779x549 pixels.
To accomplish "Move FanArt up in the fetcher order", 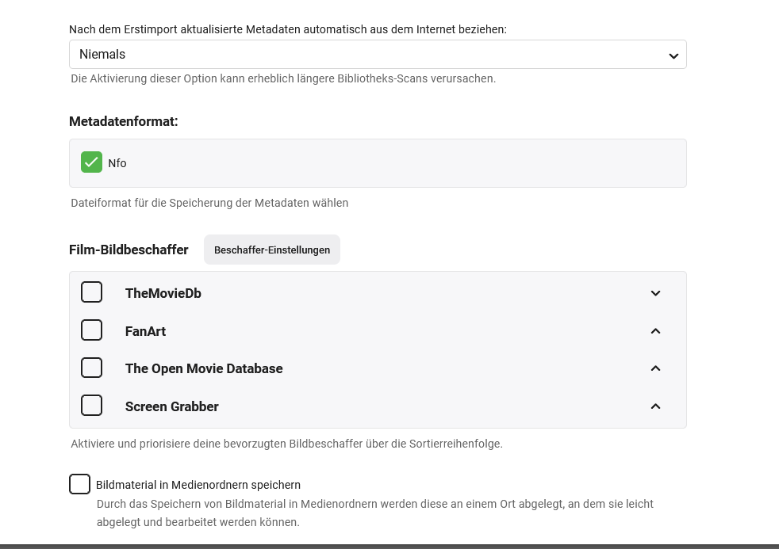I will coord(655,331).
